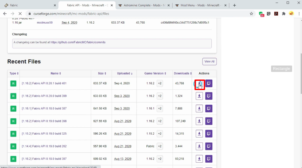Click the R release badge for build 401
The width and height of the screenshot is (302, 168).
pos(13,83)
